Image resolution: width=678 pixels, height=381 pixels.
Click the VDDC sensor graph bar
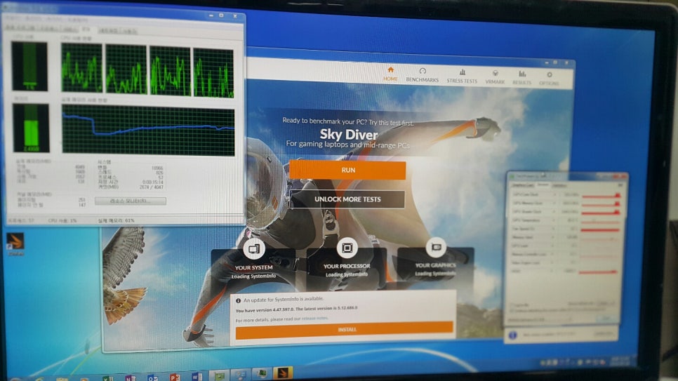[x=597, y=272]
